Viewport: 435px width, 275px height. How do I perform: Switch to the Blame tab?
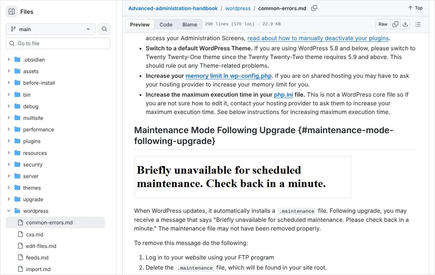190,24
